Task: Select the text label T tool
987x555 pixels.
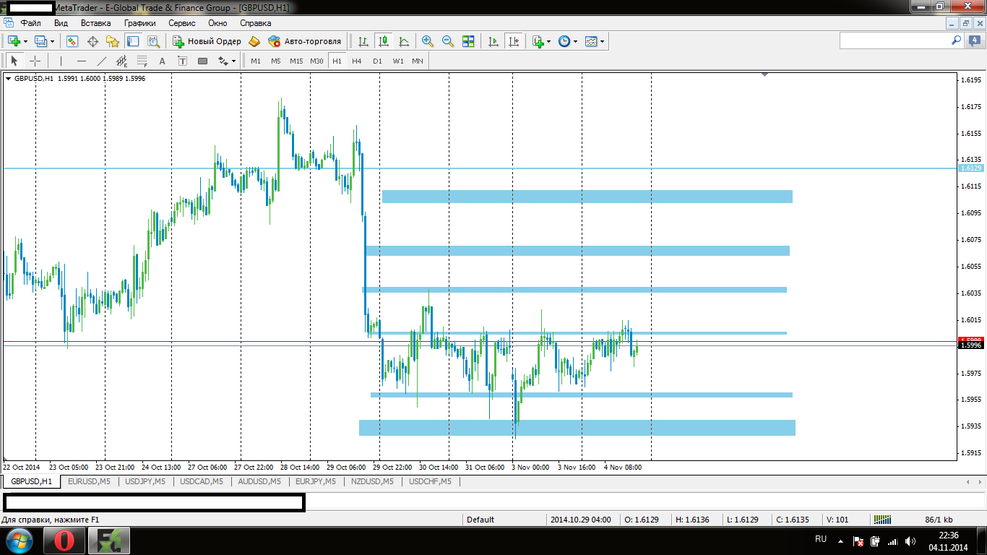Action: (x=183, y=61)
